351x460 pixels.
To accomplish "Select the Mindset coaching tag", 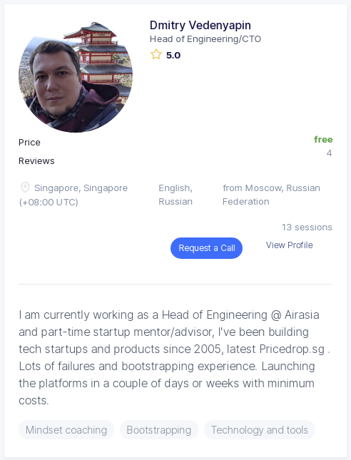I will (66, 430).
